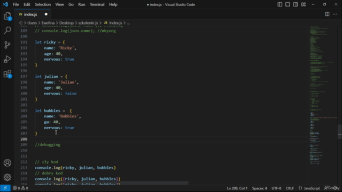Open the Search view
Viewport: 342px width, 192px height.
click(7, 30)
